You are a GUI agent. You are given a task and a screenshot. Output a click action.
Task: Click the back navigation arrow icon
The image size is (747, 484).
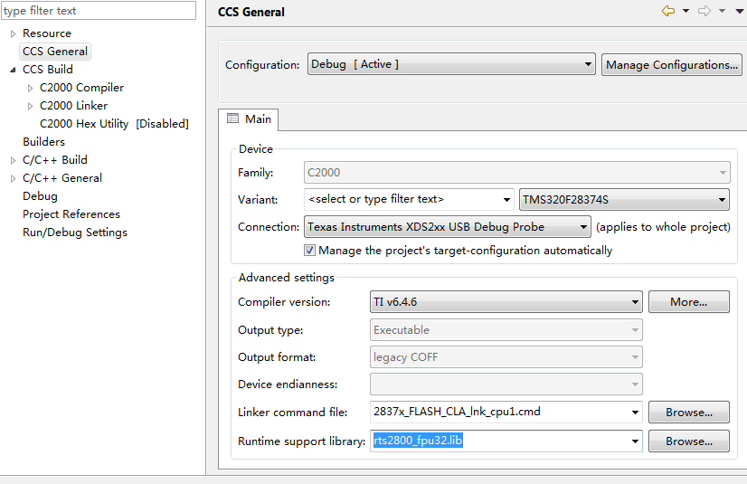tap(668, 11)
